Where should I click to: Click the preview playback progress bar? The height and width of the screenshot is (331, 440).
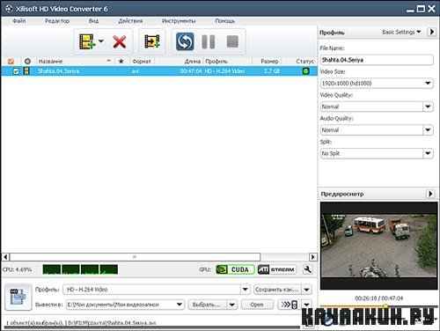click(x=379, y=305)
